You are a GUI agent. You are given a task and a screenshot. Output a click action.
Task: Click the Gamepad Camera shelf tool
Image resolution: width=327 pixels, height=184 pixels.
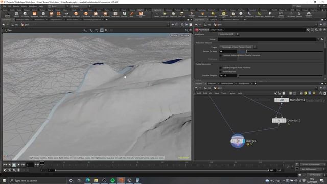(x=309, y=14)
